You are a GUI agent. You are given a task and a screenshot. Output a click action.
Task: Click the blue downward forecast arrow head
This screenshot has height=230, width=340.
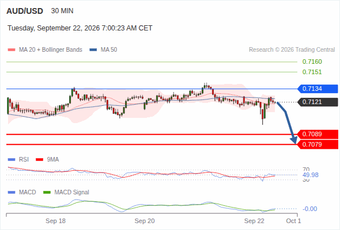294,140
